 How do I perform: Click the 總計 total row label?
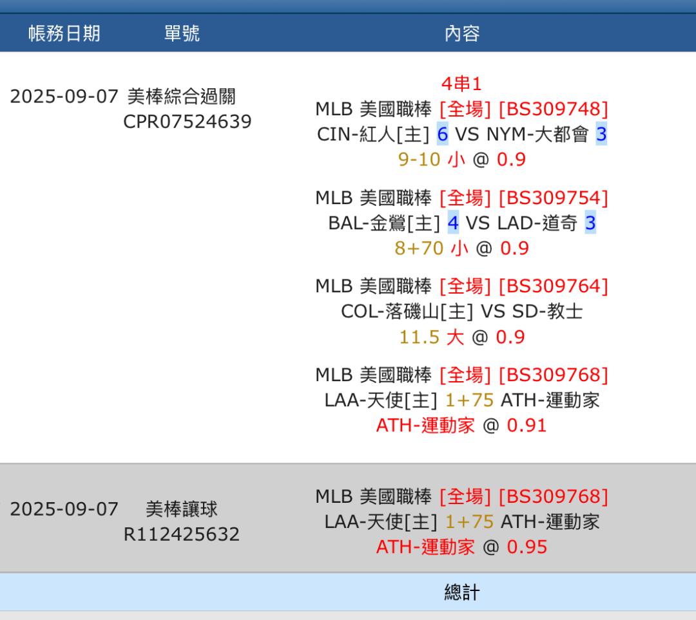pos(462,592)
